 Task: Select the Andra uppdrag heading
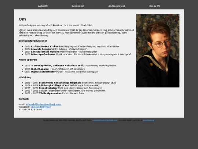pos(27,60)
